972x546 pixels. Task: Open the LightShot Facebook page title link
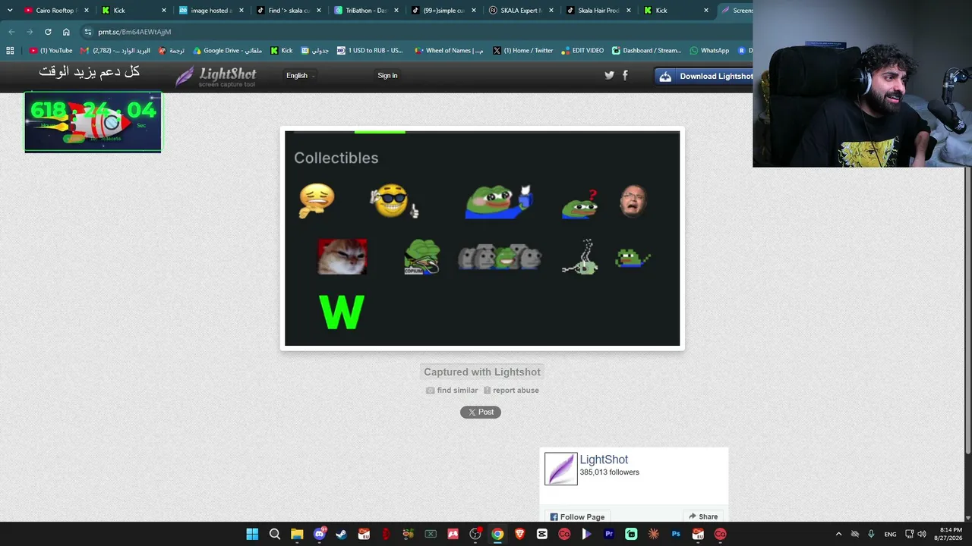[604, 460]
